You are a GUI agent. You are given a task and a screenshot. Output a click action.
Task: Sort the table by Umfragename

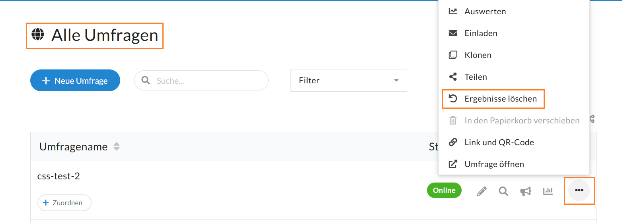pyautogui.click(x=116, y=146)
